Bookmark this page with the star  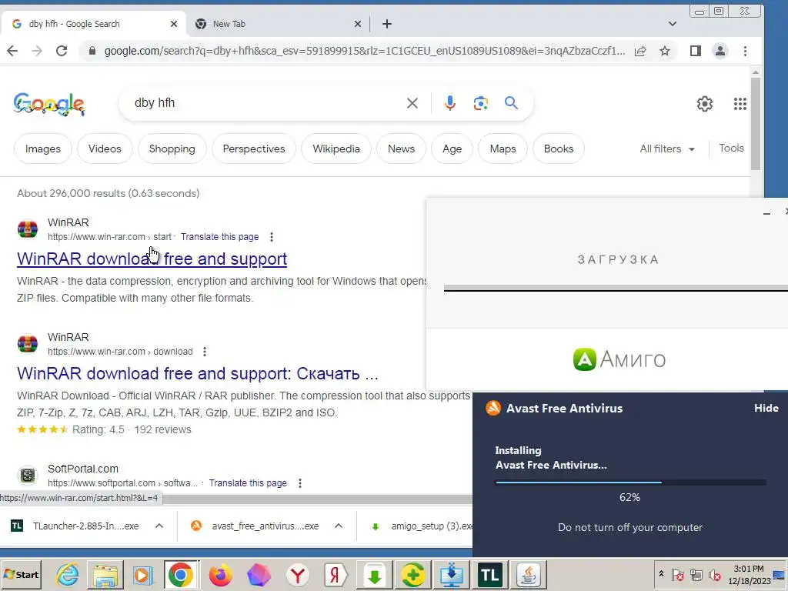665,51
